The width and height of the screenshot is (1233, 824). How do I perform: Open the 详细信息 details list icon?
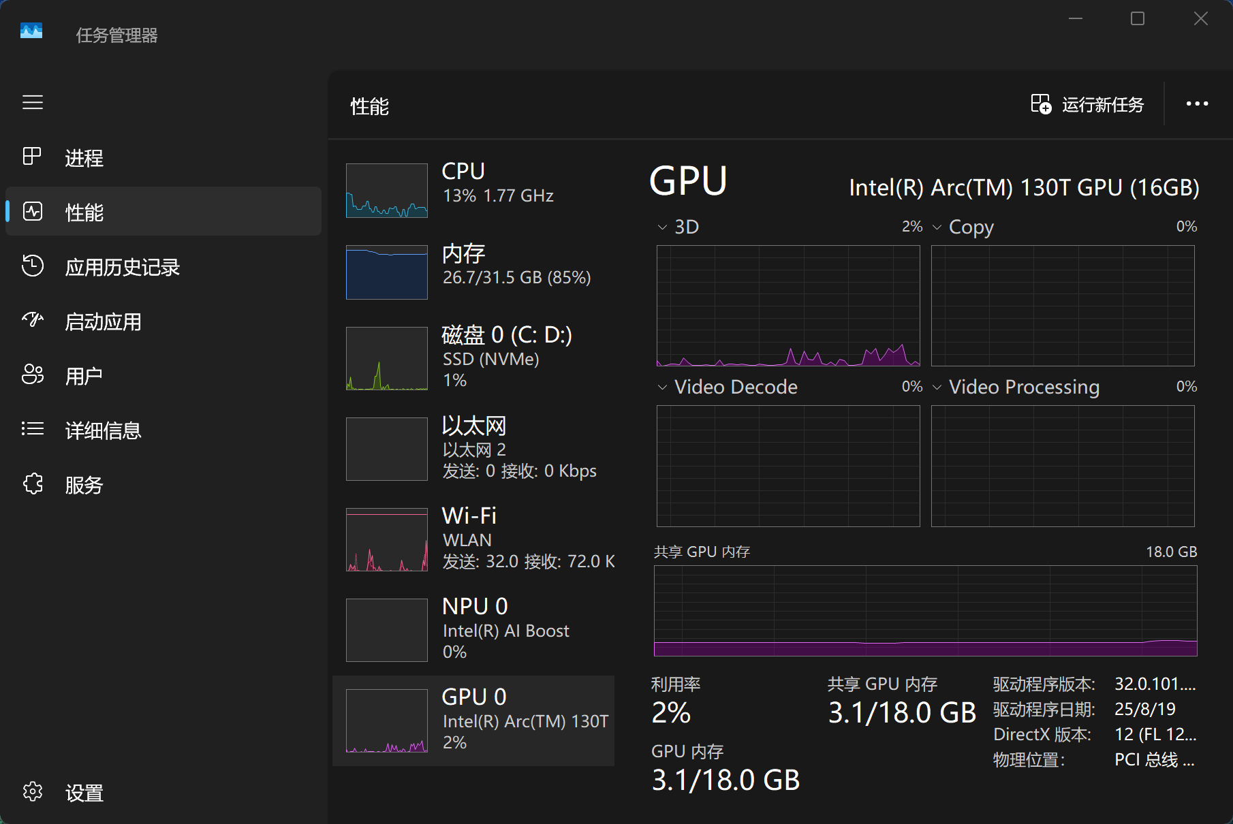pos(33,429)
